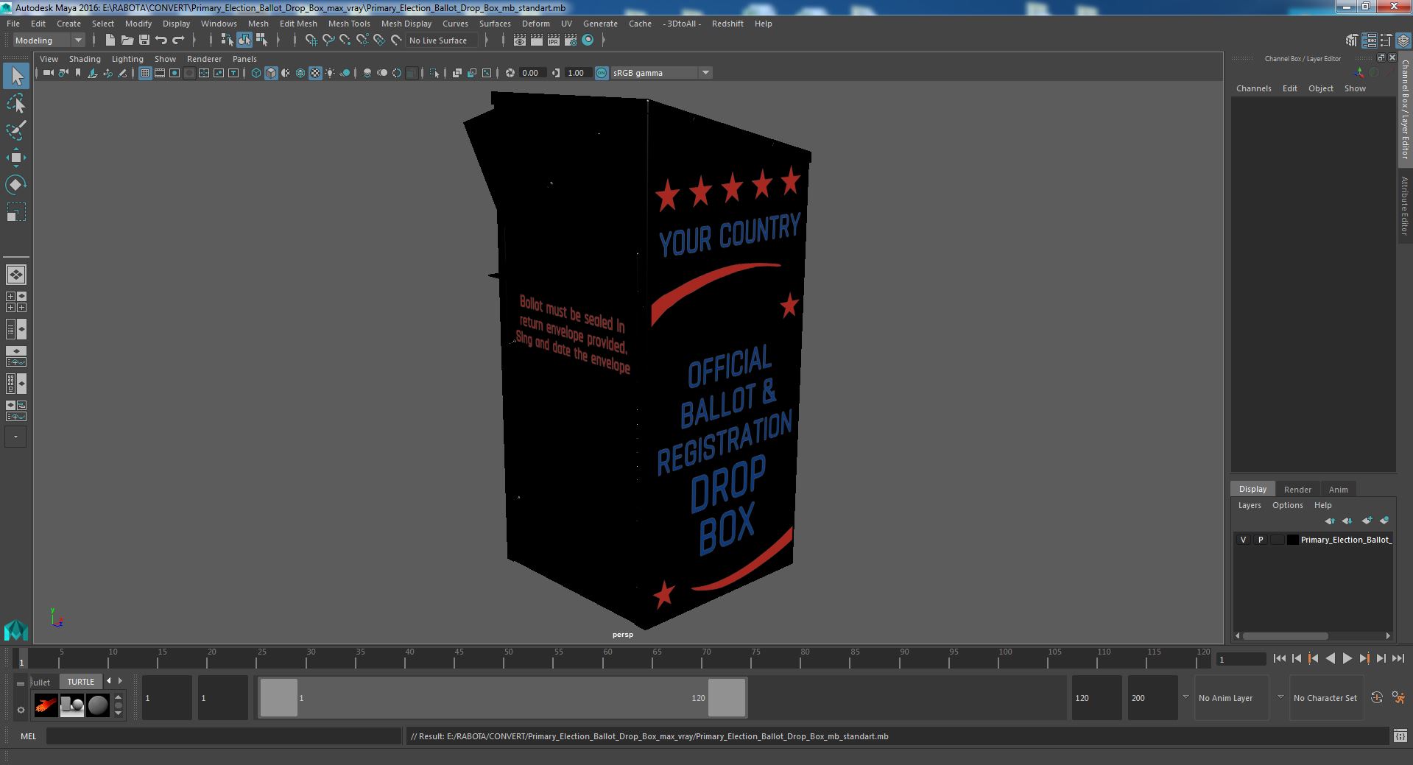Switch to four-view layout
This screenshot has height=765, width=1413.
(16, 302)
